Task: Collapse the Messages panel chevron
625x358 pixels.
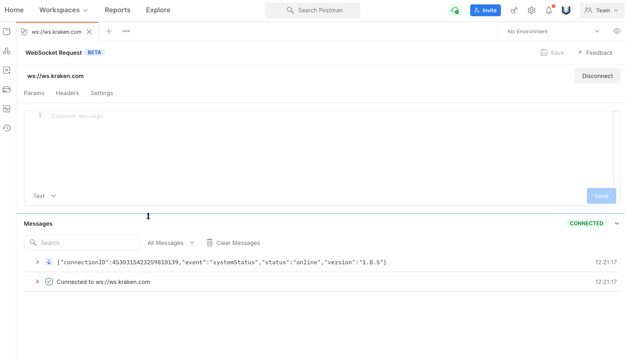Action: (617, 223)
